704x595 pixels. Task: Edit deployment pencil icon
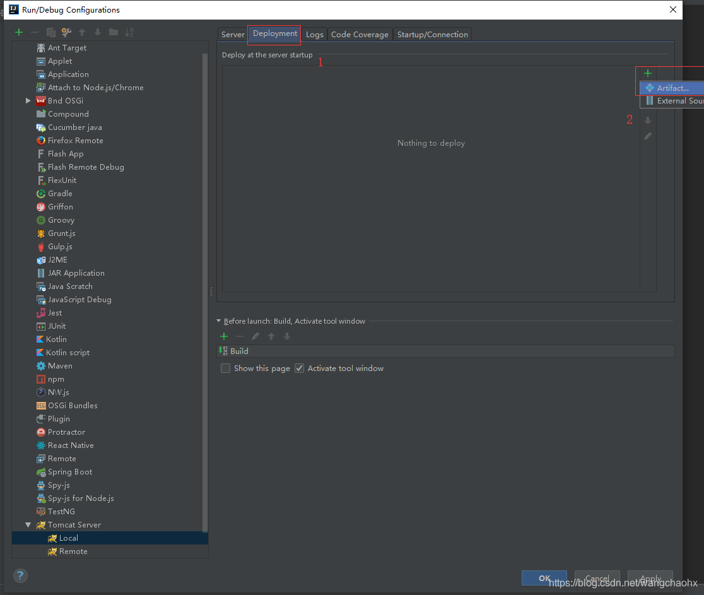648,136
